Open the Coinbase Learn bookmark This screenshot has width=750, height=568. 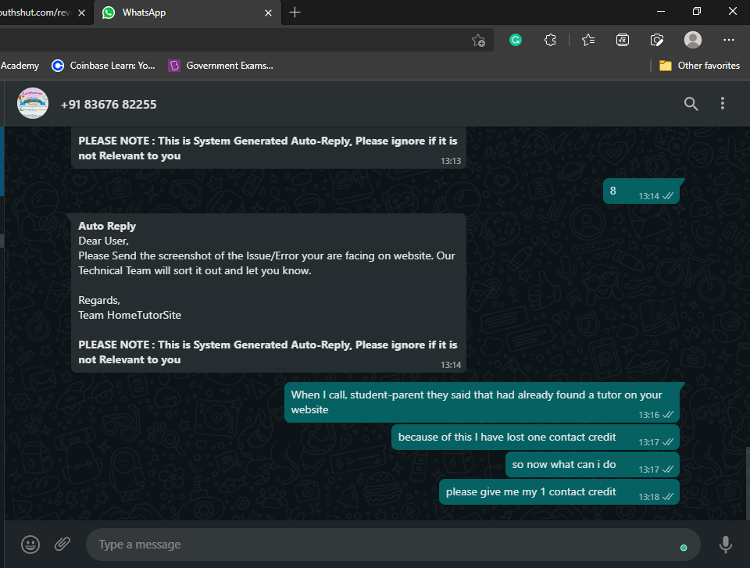pos(104,66)
